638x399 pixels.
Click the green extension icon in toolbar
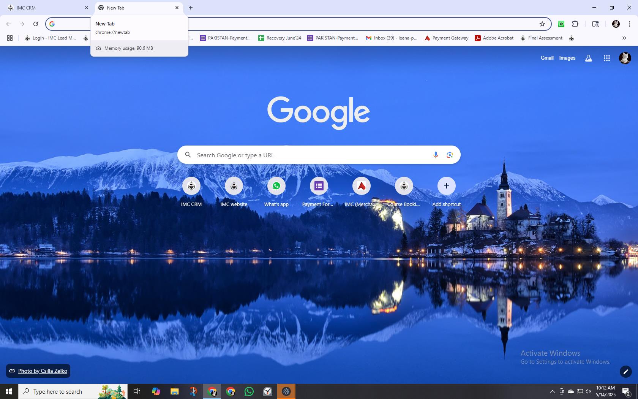(561, 24)
